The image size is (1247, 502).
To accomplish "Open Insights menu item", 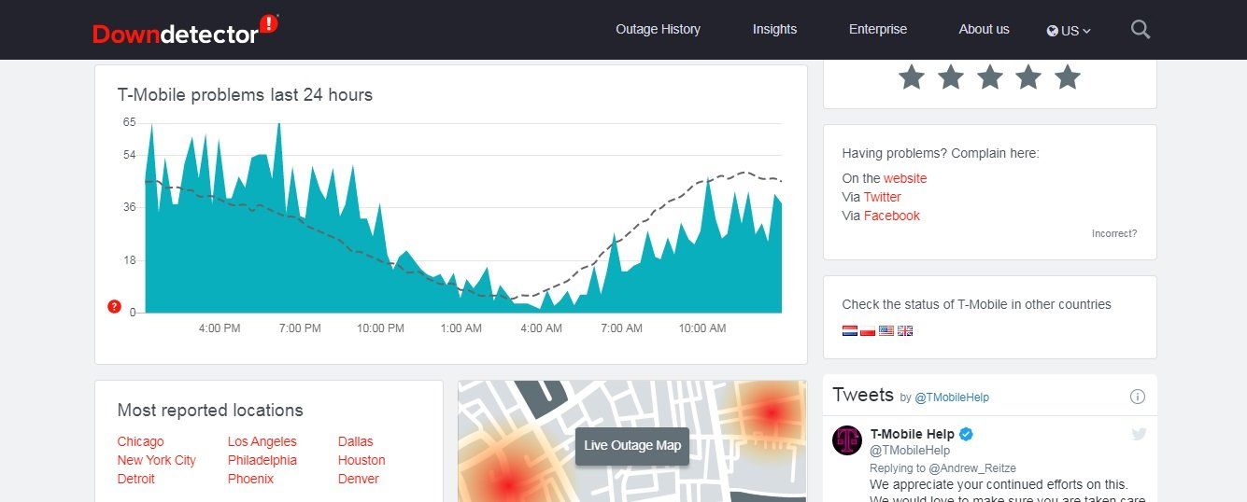I will click(x=774, y=29).
